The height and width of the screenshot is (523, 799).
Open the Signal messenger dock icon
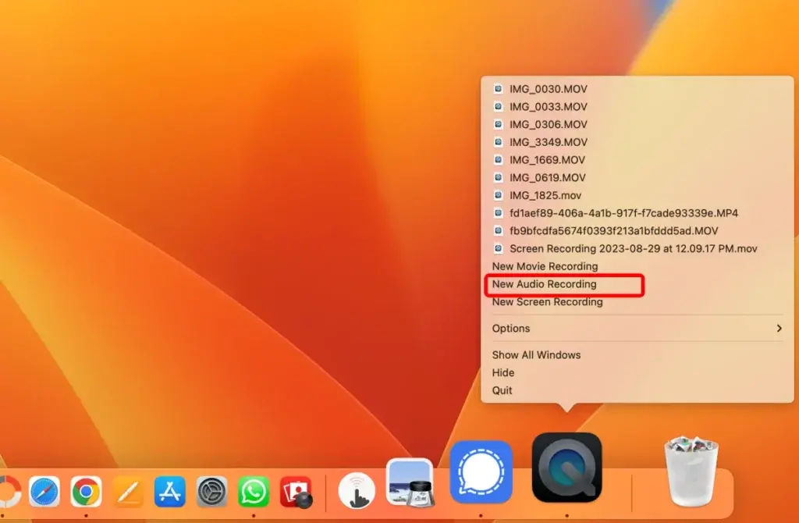[x=481, y=472]
